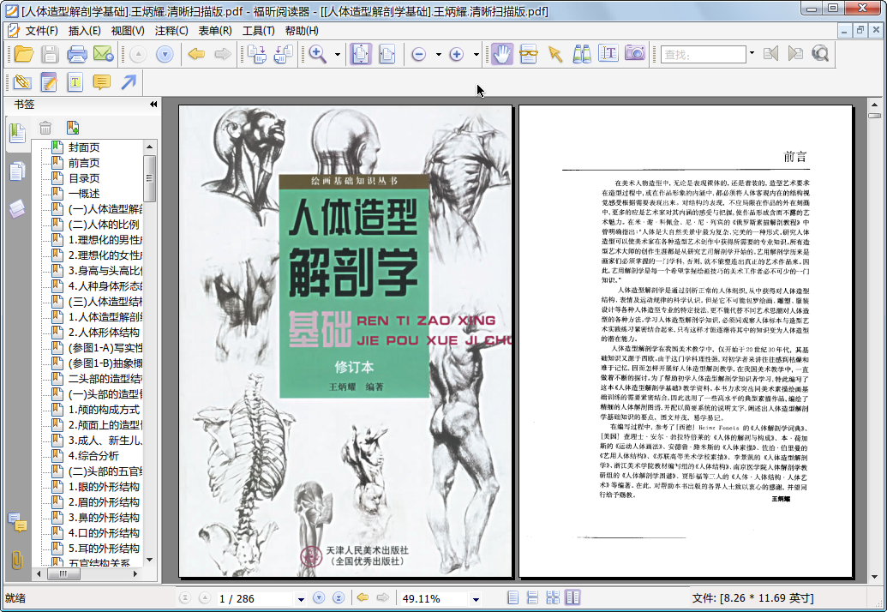Open the 文件(F) menu
Image resolution: width=887 pixels, height=612 pixels.
click(x=41, y=31)
